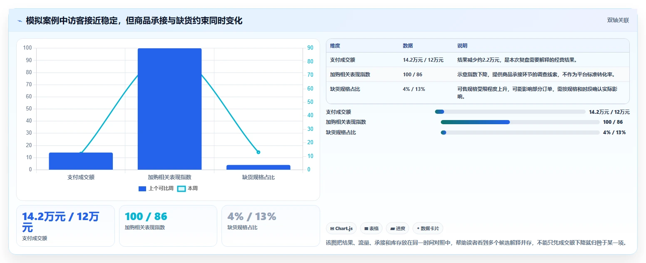Click the progress value 14.2万元 / 12万元
The width and height of the screenshot is (646, 263).
pyautogui.click(x=609, y=112)
